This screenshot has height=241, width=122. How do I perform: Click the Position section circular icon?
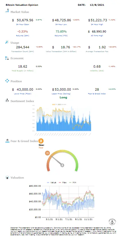point(7,81)
